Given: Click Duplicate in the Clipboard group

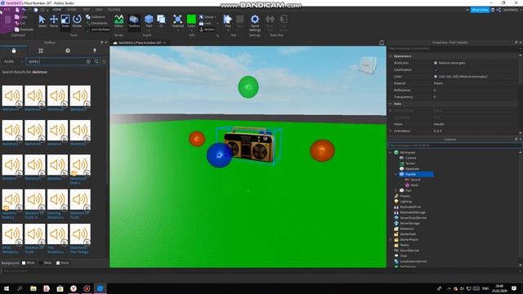Looking at the screenshot, I should tap(24, 29).
